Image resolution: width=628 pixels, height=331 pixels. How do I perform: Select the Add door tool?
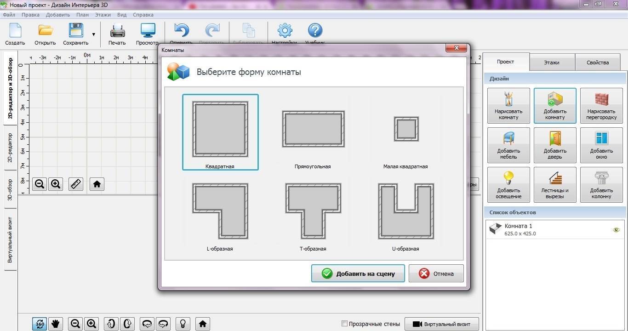[x=555, y=145]
